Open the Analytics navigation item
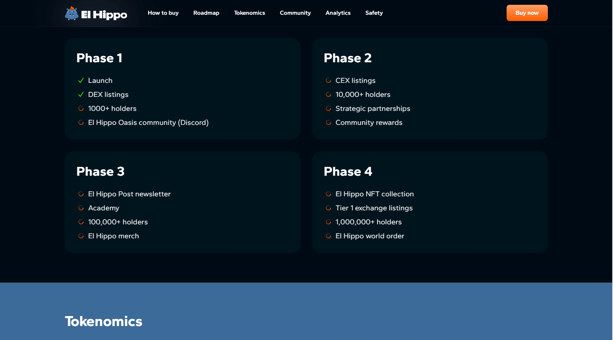 (x=338, y=13)
